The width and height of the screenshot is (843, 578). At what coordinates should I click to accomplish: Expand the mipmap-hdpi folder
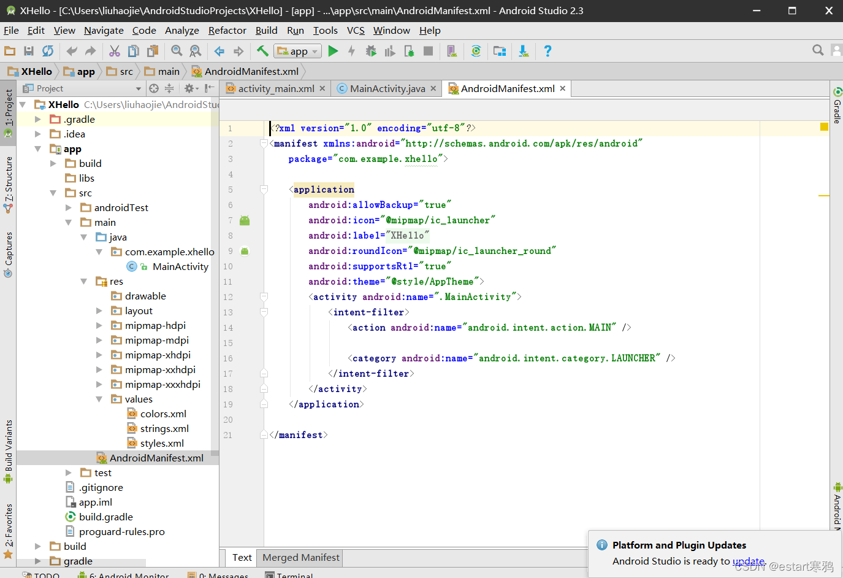click(x=99, y=326)
